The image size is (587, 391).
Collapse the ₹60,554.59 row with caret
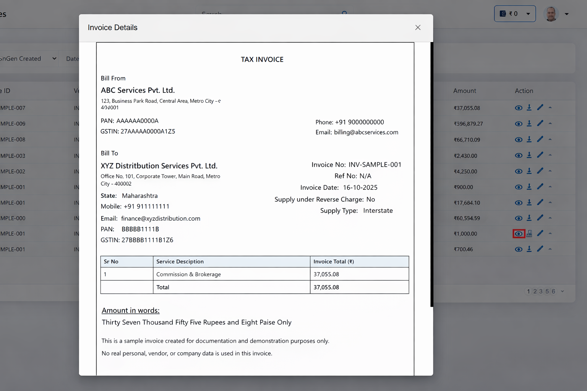pyautogui.click(x=550, y=218)
